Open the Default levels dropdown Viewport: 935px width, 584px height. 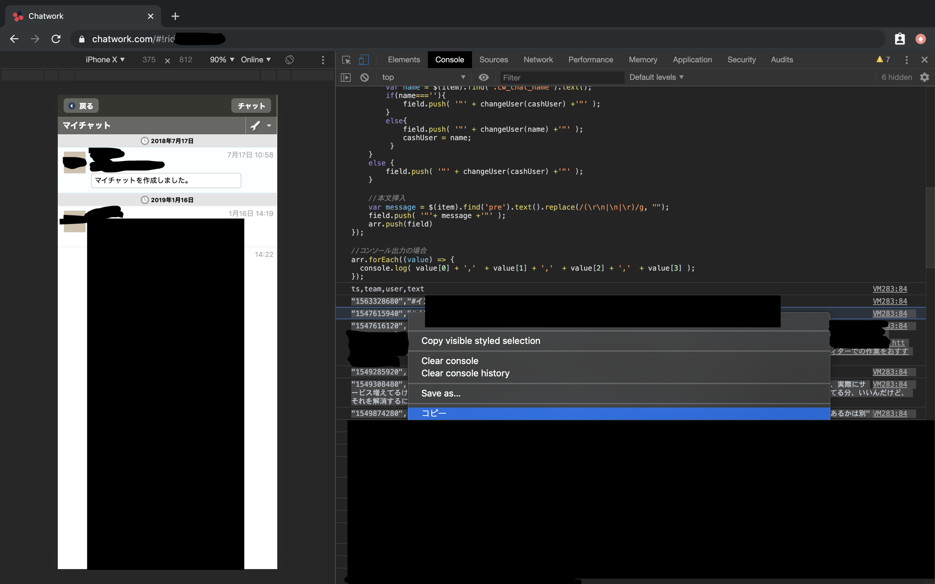coord(656,77)
